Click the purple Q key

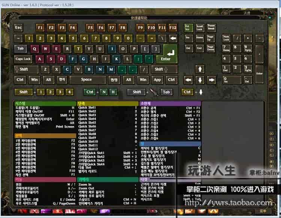[x=34, y=49]
